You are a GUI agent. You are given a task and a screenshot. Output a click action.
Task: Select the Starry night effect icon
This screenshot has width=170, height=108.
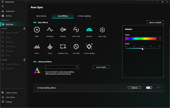[x=102, y=30]
